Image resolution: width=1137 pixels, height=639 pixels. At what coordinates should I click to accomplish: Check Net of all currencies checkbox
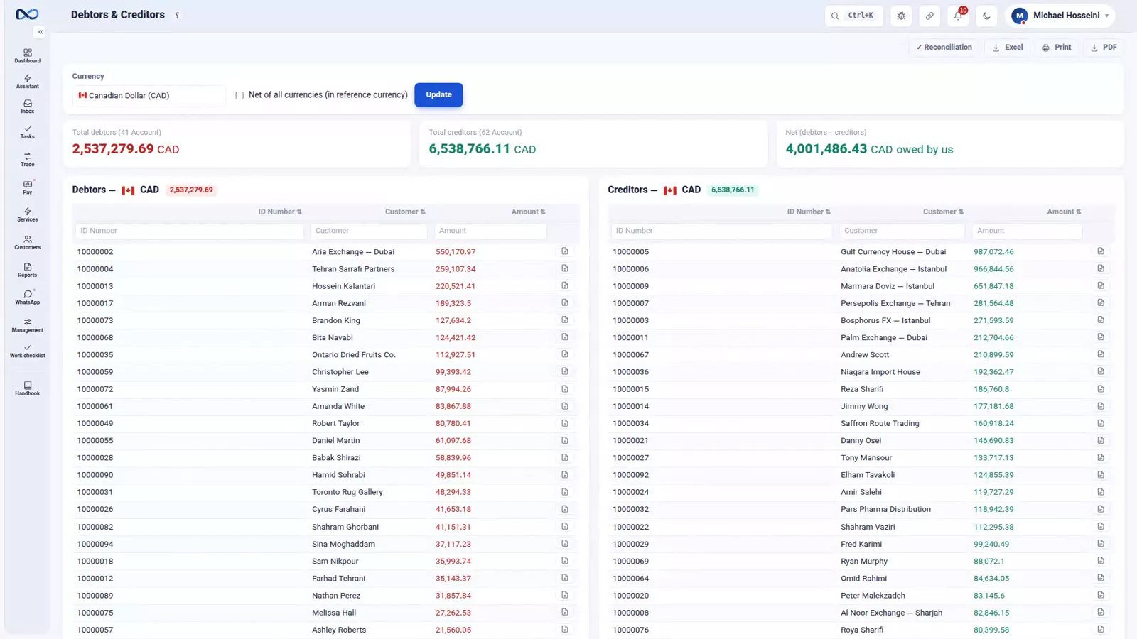click(239, 95)
